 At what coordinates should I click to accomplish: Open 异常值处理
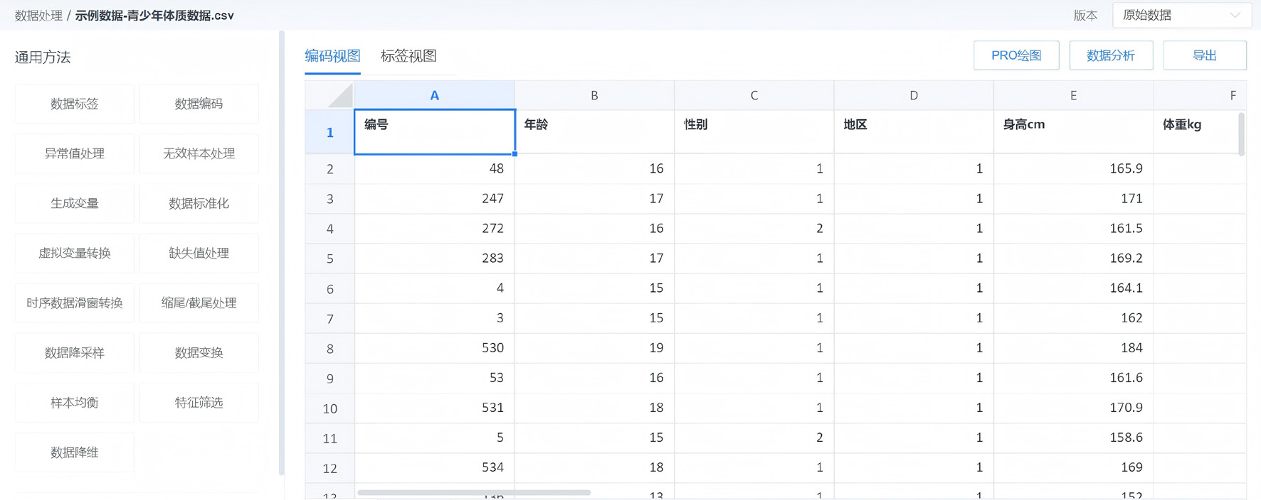(x=75, y=153)
